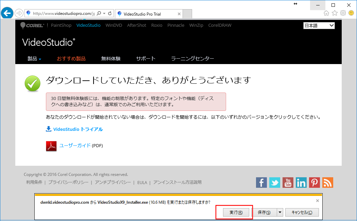Expand the 製品 menu dropdown

coord(34,59)
